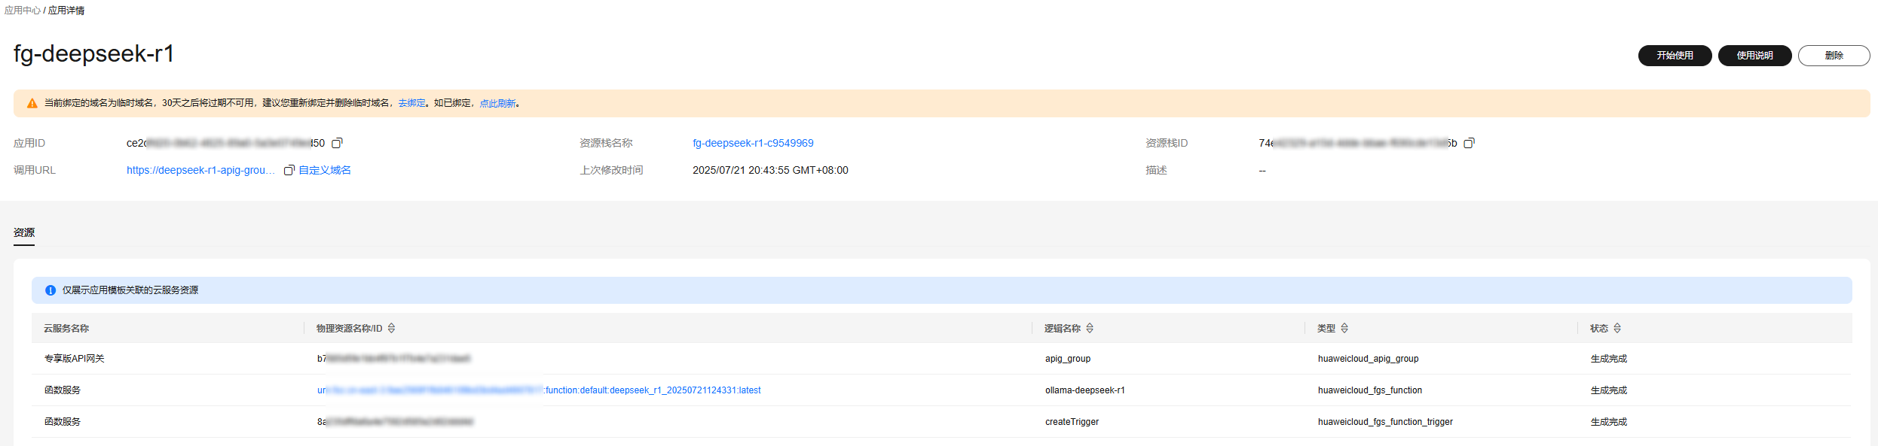1878x446 pixels.
Task: Click 专享版API网关 row service name
Action: [75, 359]
